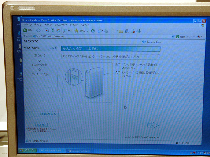Open the 表示(V) menu

48,25
